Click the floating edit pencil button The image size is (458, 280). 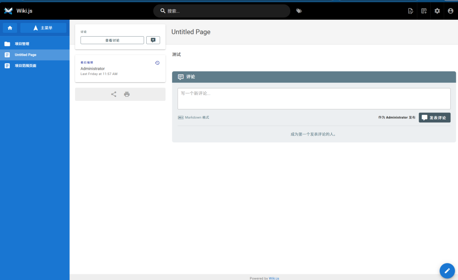click(x=447, y=270)
